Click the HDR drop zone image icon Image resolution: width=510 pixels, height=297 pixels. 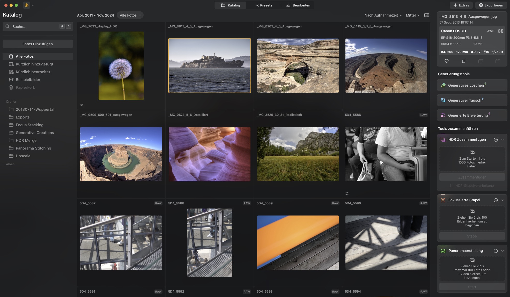tap(472, 152)
